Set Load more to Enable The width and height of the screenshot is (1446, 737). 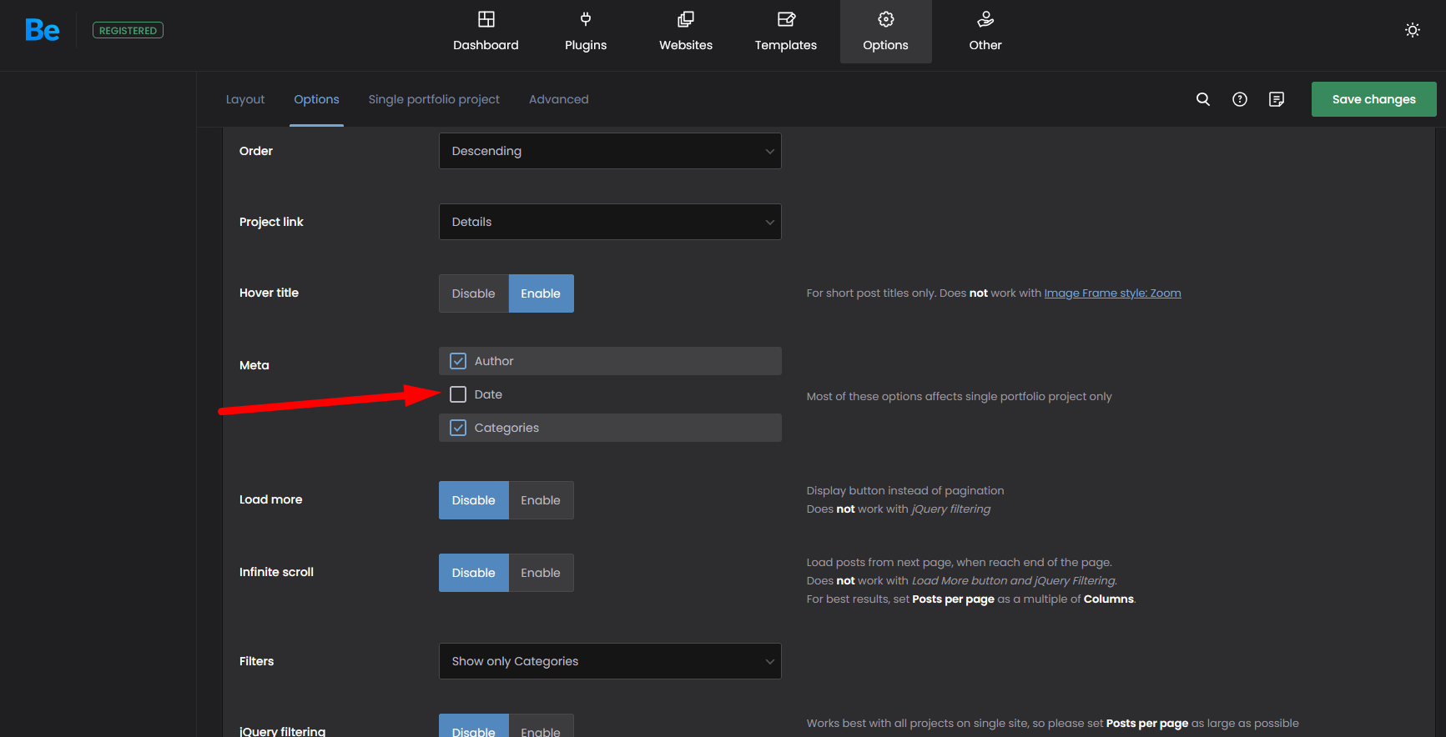tap(541, 500)
